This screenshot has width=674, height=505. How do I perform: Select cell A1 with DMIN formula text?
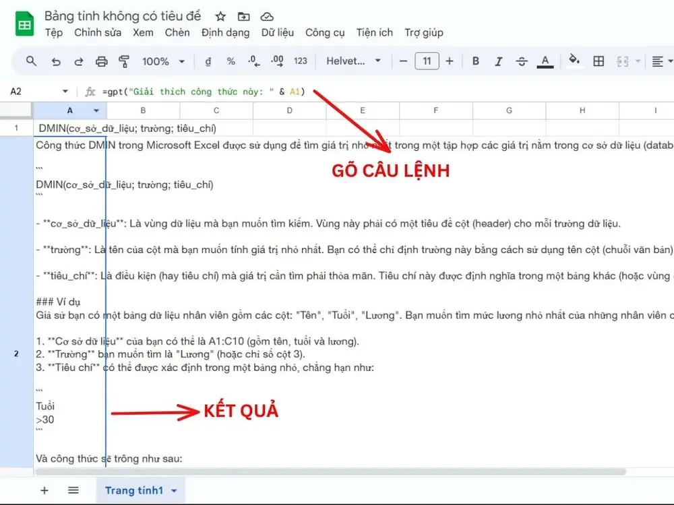point(70,128)
